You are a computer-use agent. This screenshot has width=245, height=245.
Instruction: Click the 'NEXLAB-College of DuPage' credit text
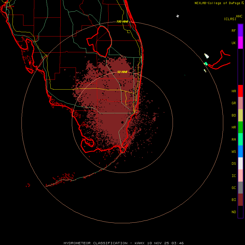point(217,3)
